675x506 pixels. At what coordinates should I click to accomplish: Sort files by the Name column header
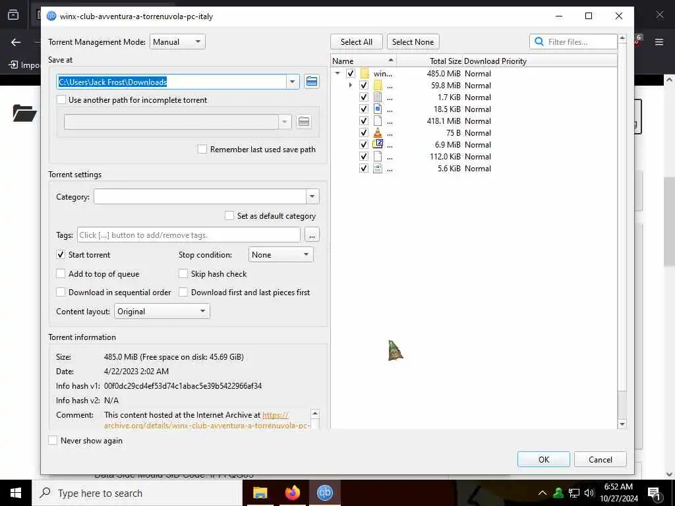363,61
